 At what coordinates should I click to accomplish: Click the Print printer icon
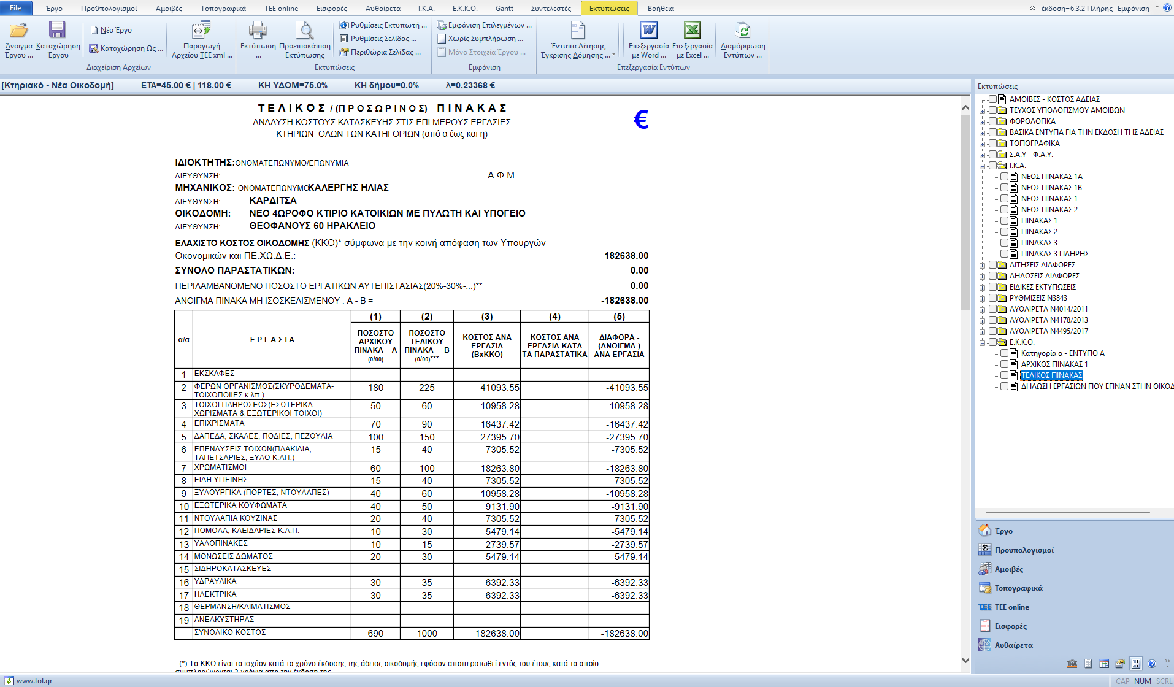pos(258,31)
